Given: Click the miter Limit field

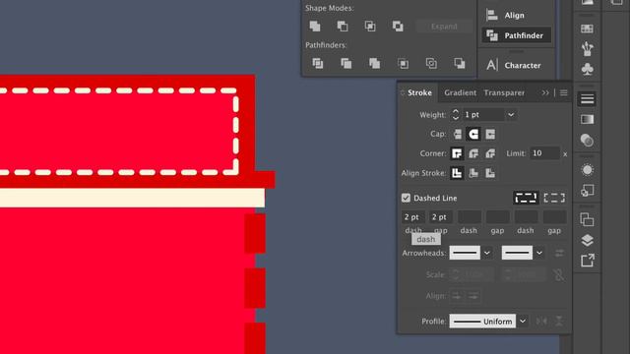Looking at the screenshot, I should [x=544, y=153].
